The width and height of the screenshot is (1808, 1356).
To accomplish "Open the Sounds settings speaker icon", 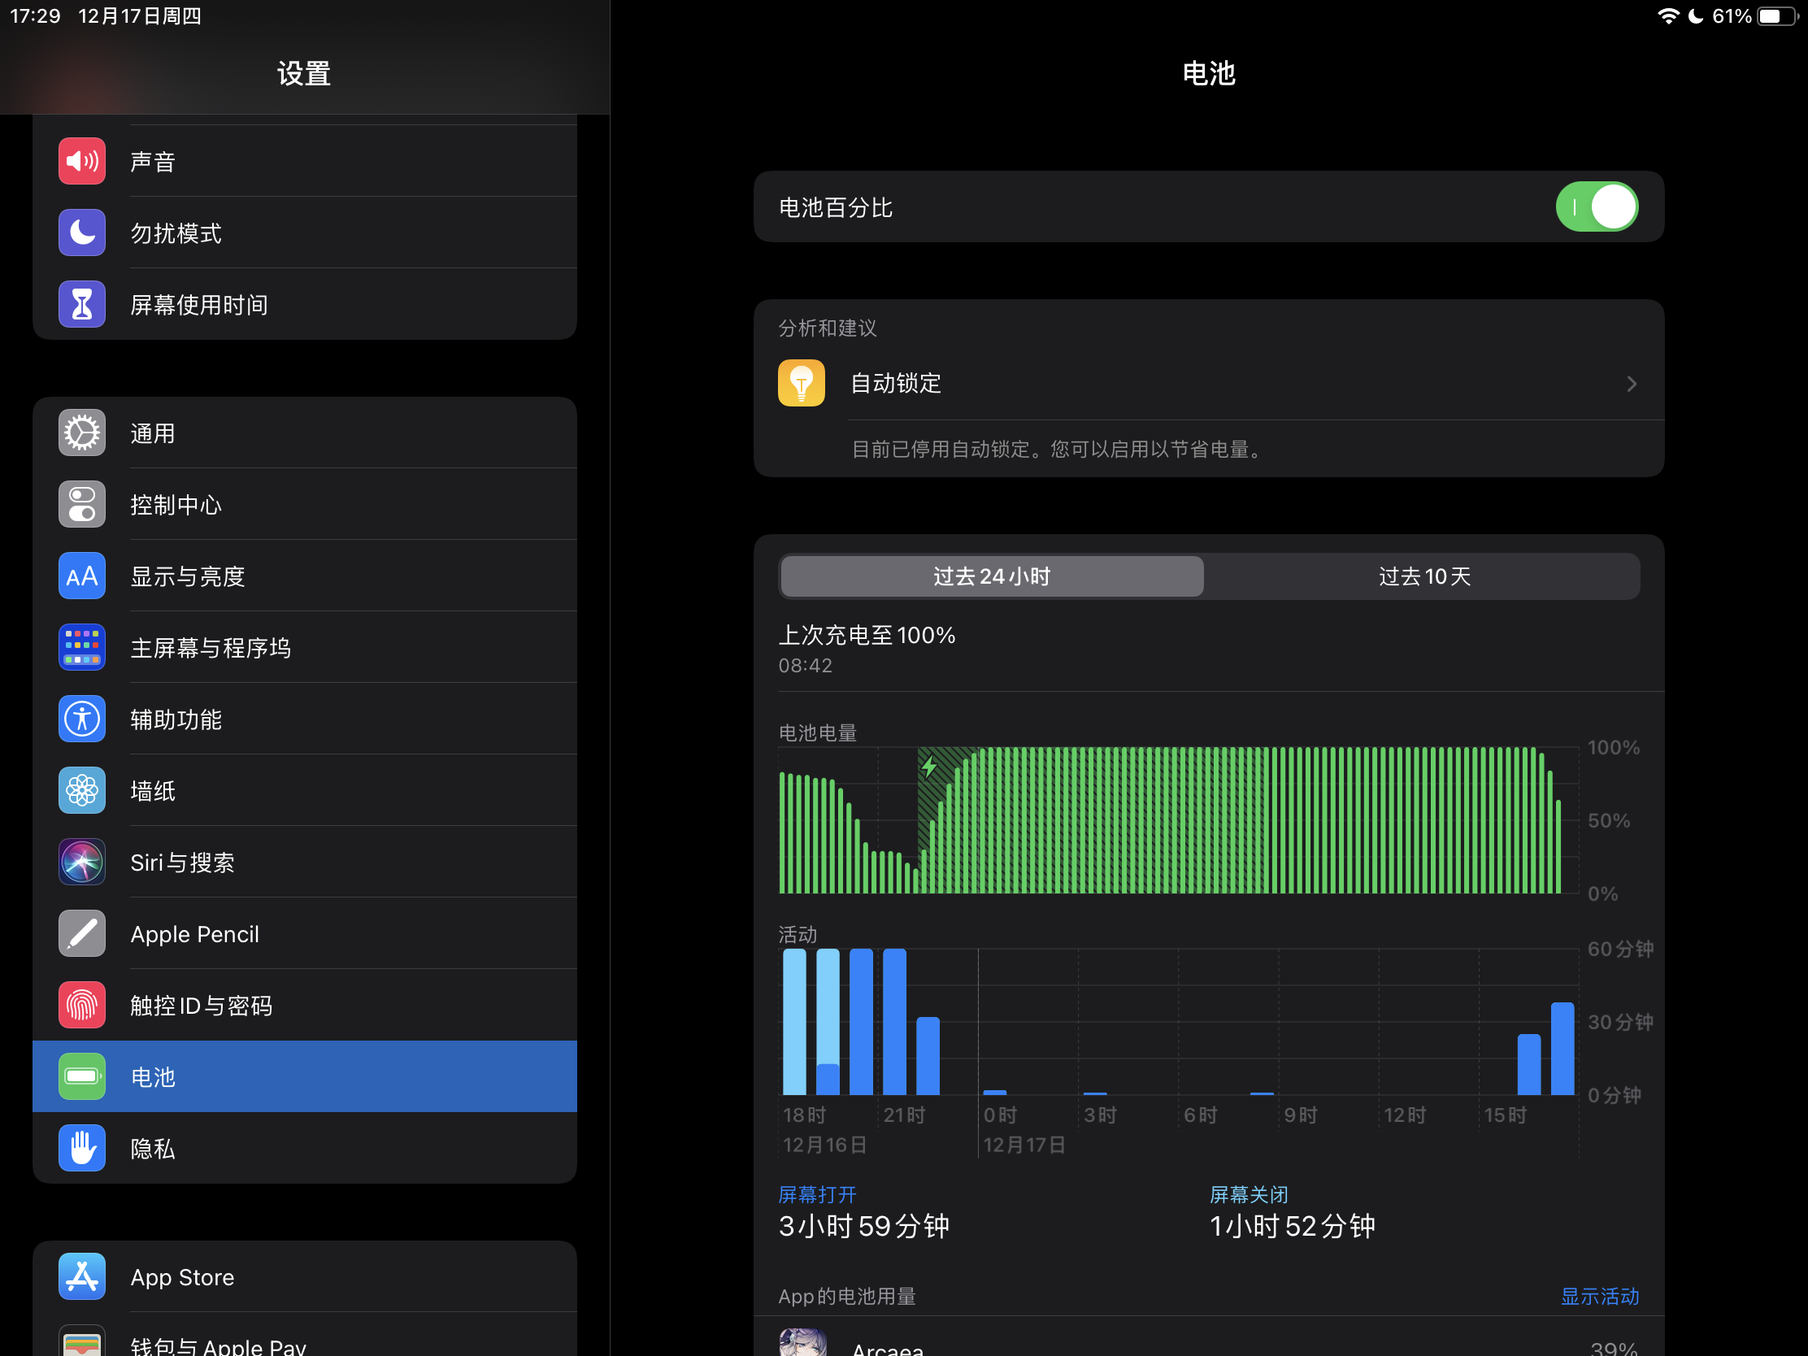I will (x=82, y=161).
